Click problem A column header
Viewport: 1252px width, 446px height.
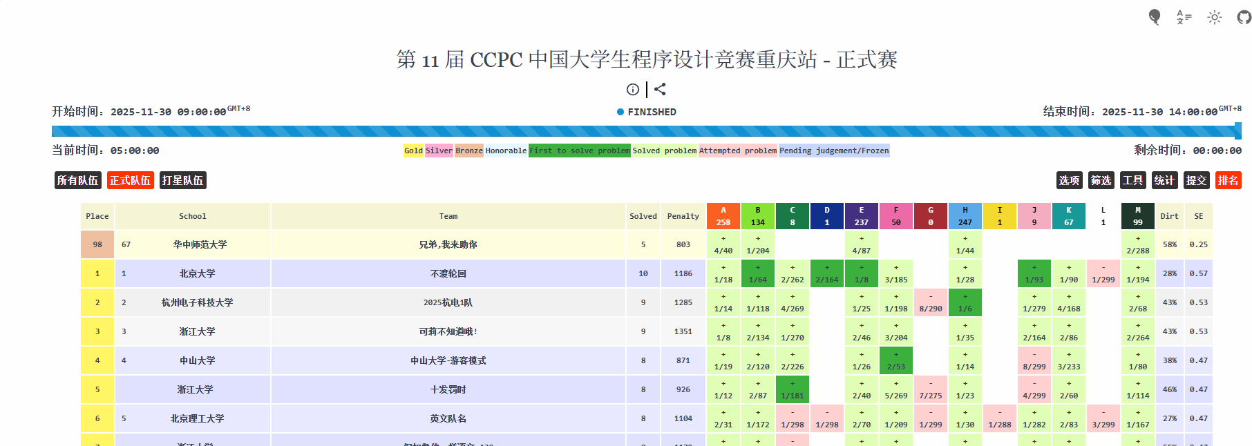(x=723, y=215)
